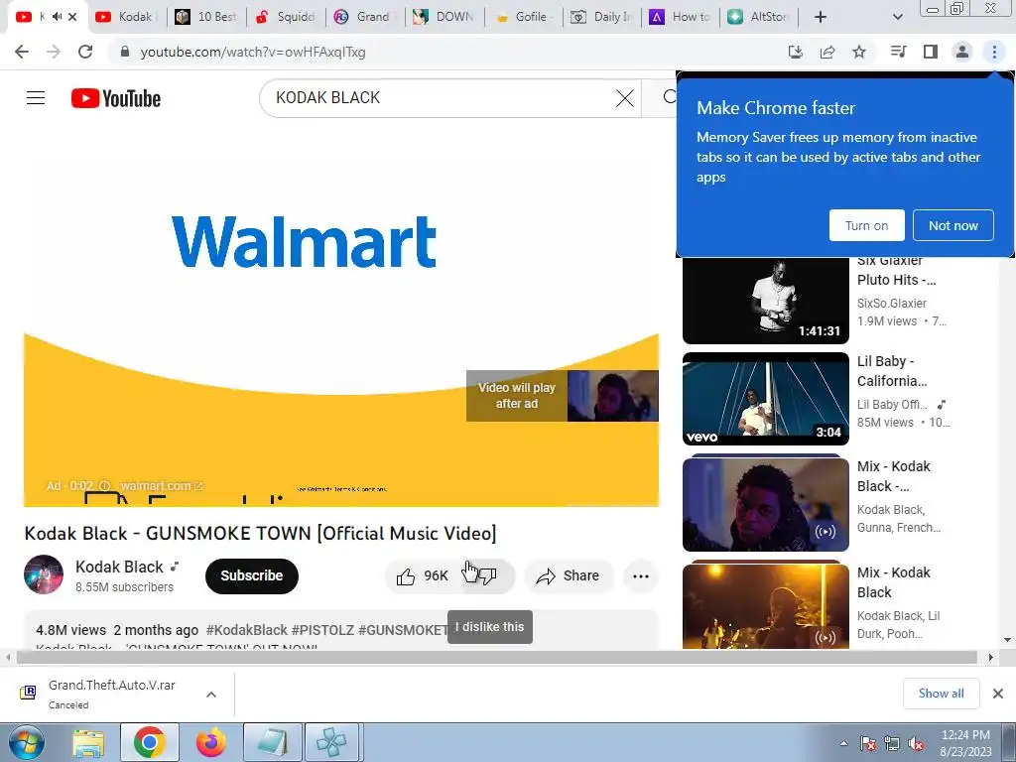This screenshot has height=762, width=1016.
Task: Subscribe to Kodak Black channel
Action: [x=251, y=575]
